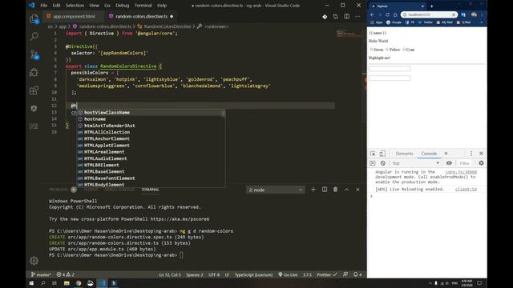
Task: Click Prettier status bar item
Action: click(326, 274)
